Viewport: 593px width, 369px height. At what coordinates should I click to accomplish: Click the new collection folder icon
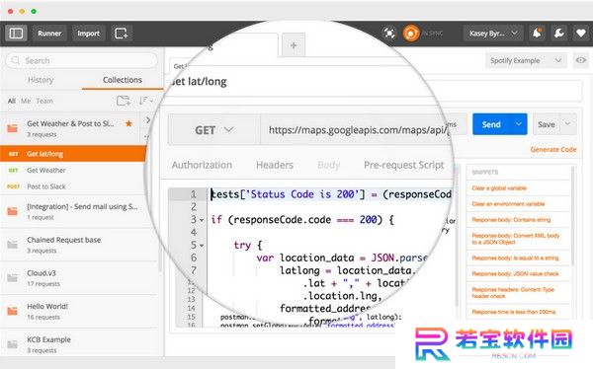pos(124,101)
